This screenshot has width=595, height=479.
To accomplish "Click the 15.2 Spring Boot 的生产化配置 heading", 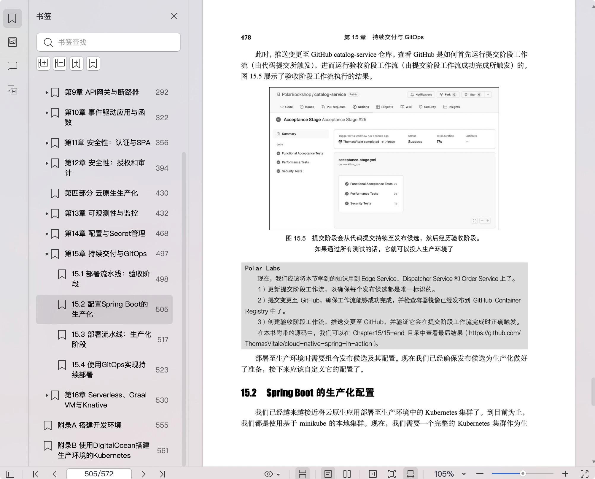I will tap(308, 393).
